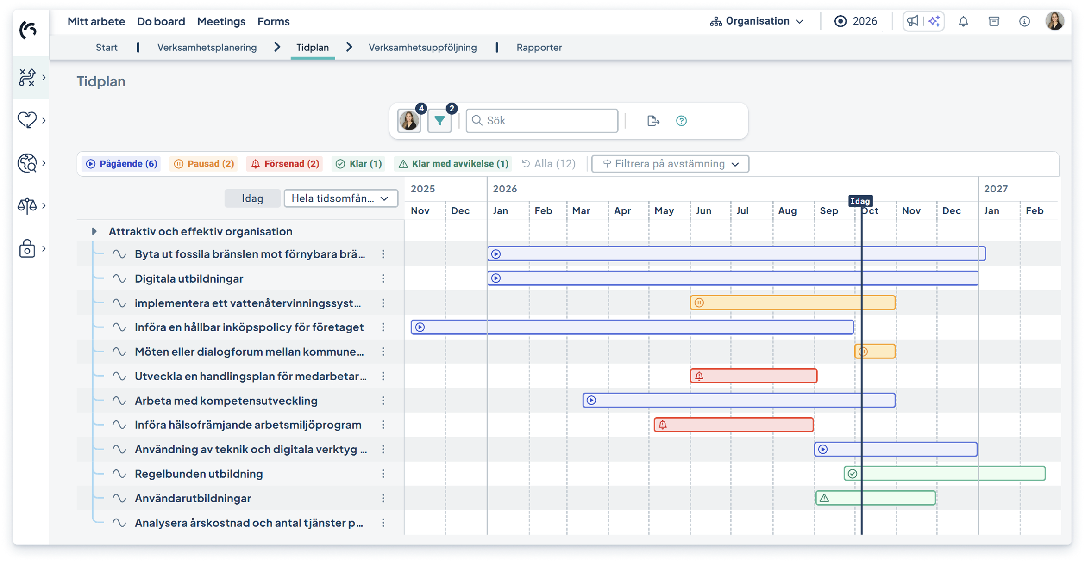Expand Attraktiv och effektiv organisation group

pyautogui.click(x=94, y=231)
